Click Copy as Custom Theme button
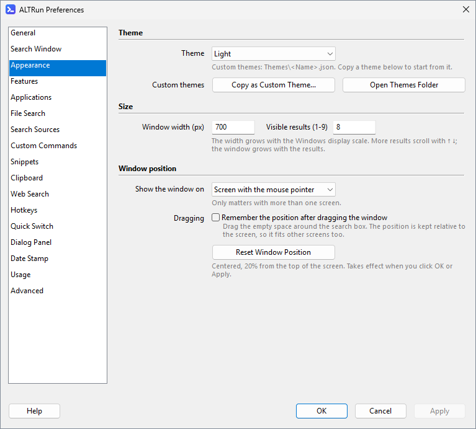This screenshot has height=429, width=476. [x=273, y=85]
